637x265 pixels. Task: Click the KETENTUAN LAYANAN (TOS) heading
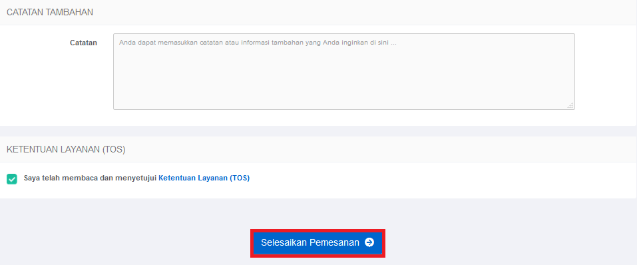[66, 150]
